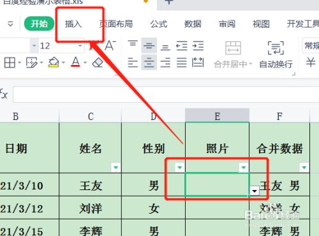Click the distributed alignment icon

(198, 63)
